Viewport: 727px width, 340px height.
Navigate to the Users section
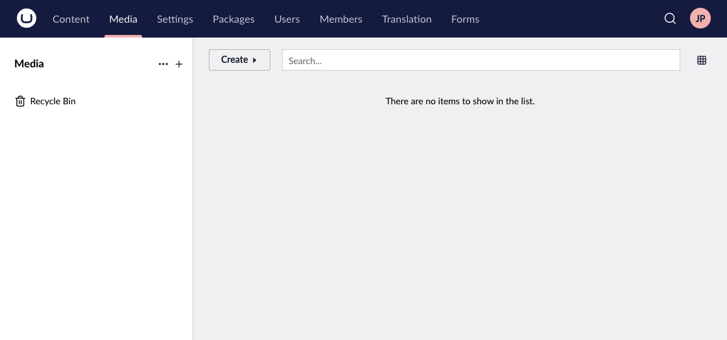pyautogui.click(x=287, y=19)
